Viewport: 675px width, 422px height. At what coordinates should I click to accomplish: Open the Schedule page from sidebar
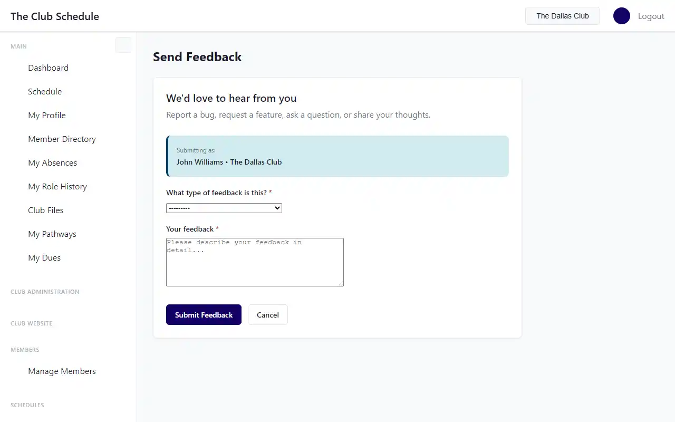point(45,91)
